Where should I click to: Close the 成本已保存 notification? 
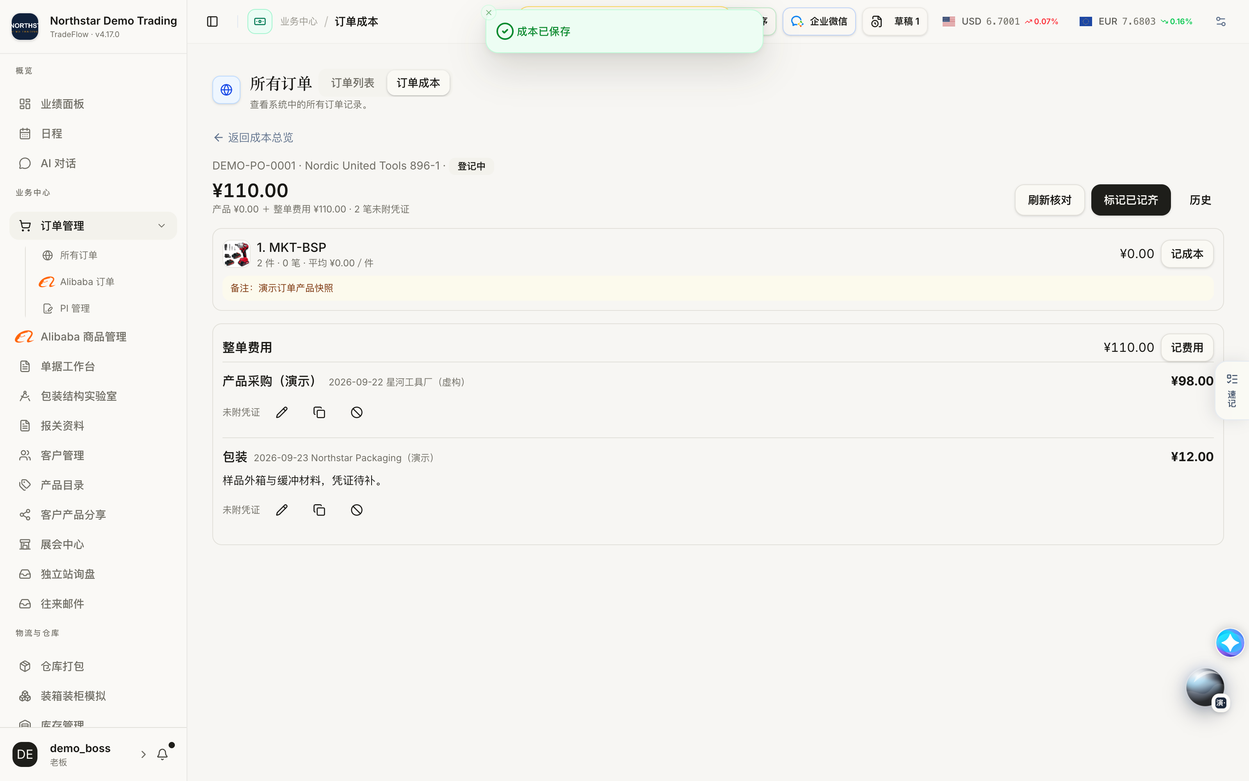488,12
